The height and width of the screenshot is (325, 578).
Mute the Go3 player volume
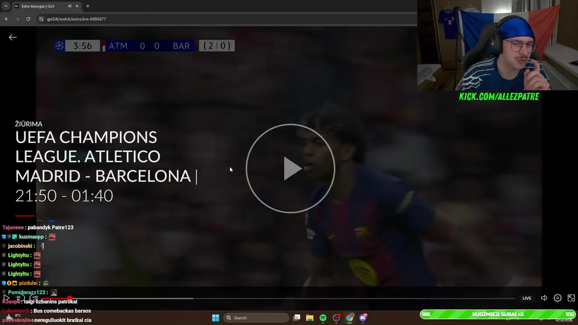(544, 298)
